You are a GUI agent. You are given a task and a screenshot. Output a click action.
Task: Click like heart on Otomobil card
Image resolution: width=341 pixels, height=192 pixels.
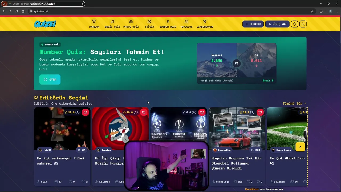tap(259, 182)
